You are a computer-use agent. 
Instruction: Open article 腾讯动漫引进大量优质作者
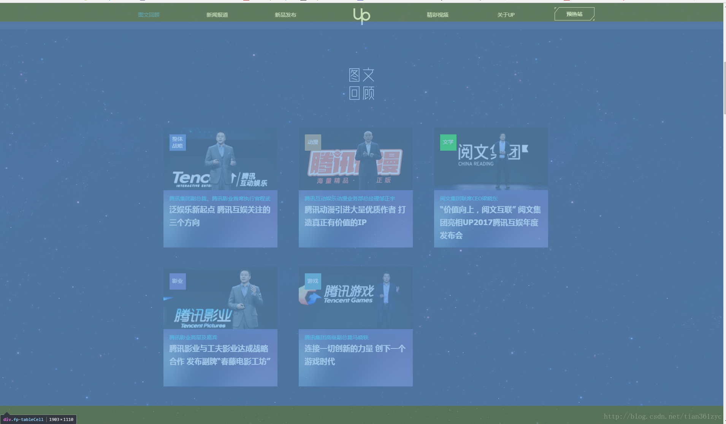355,216
